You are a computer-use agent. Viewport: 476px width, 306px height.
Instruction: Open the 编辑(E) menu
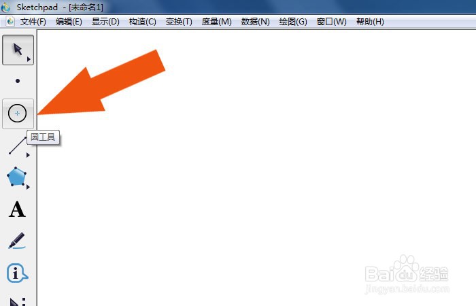click(x=69, y=22)
